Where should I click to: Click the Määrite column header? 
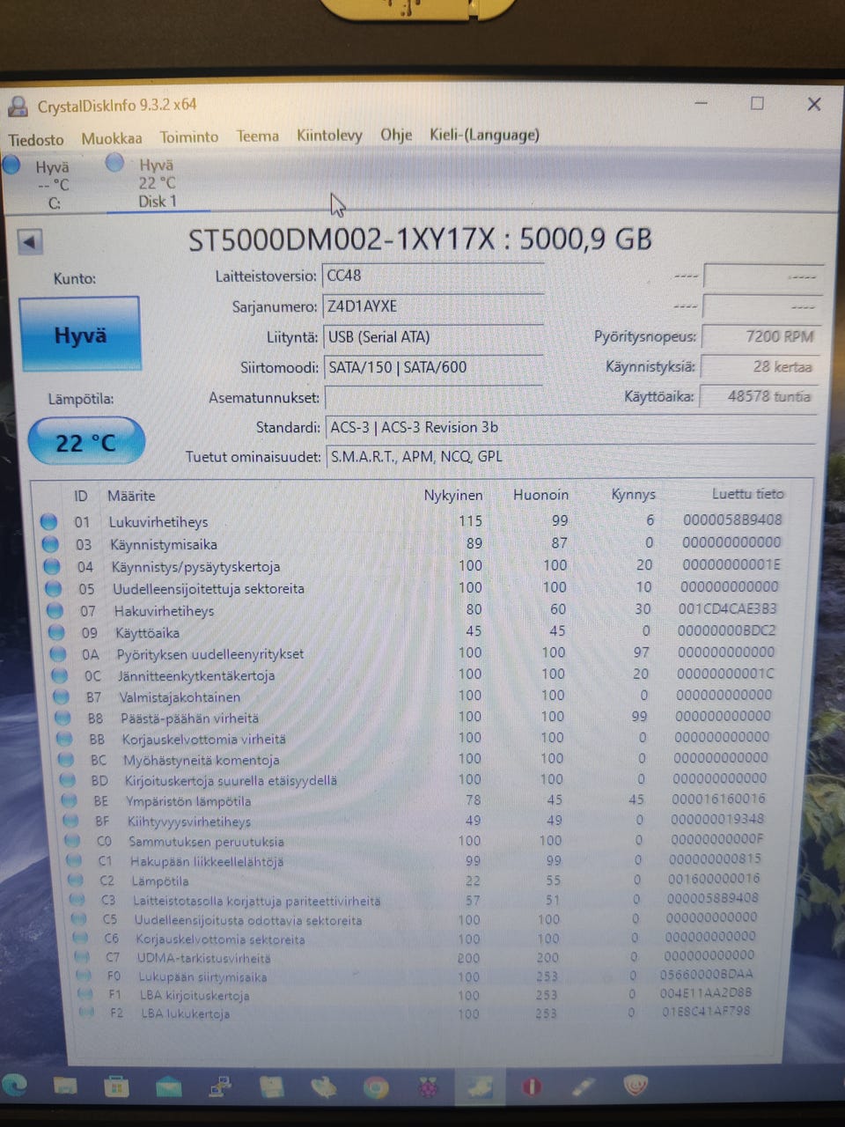131,497
